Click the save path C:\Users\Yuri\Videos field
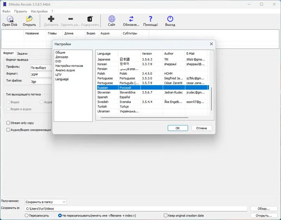Screen dimensions: 281x220 pyautogui.click(x=136, y=208)
